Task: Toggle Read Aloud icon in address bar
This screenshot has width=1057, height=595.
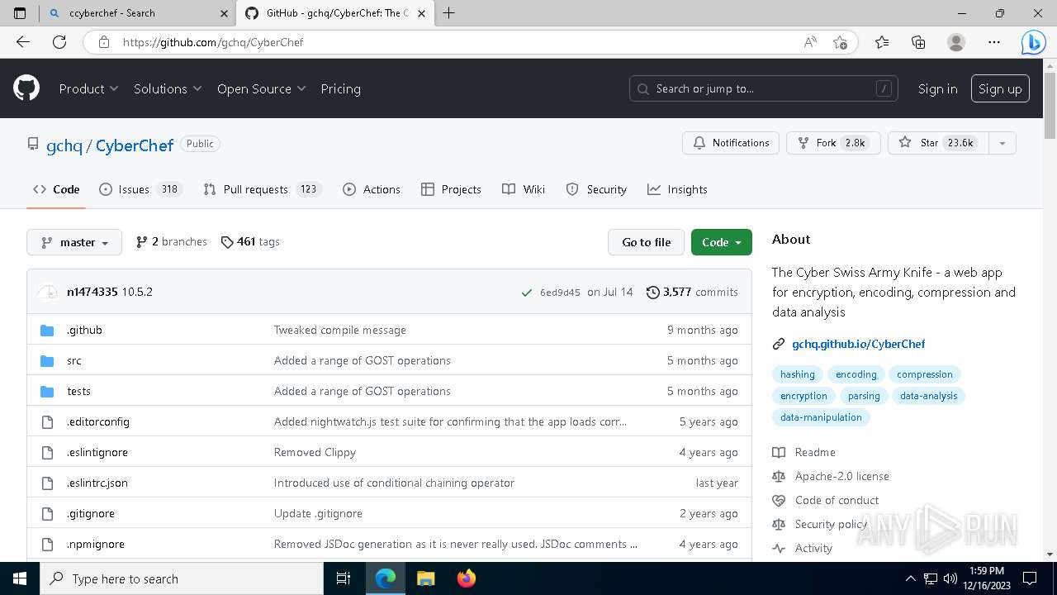Action: click(x=810, y=42)
